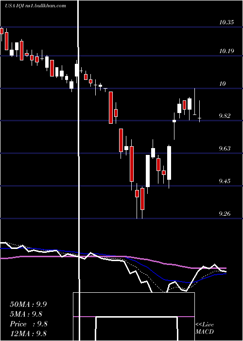This screenshot has height=341, width=243.
Task: Click the 10.35 price axis label
Action: [226, 22]
